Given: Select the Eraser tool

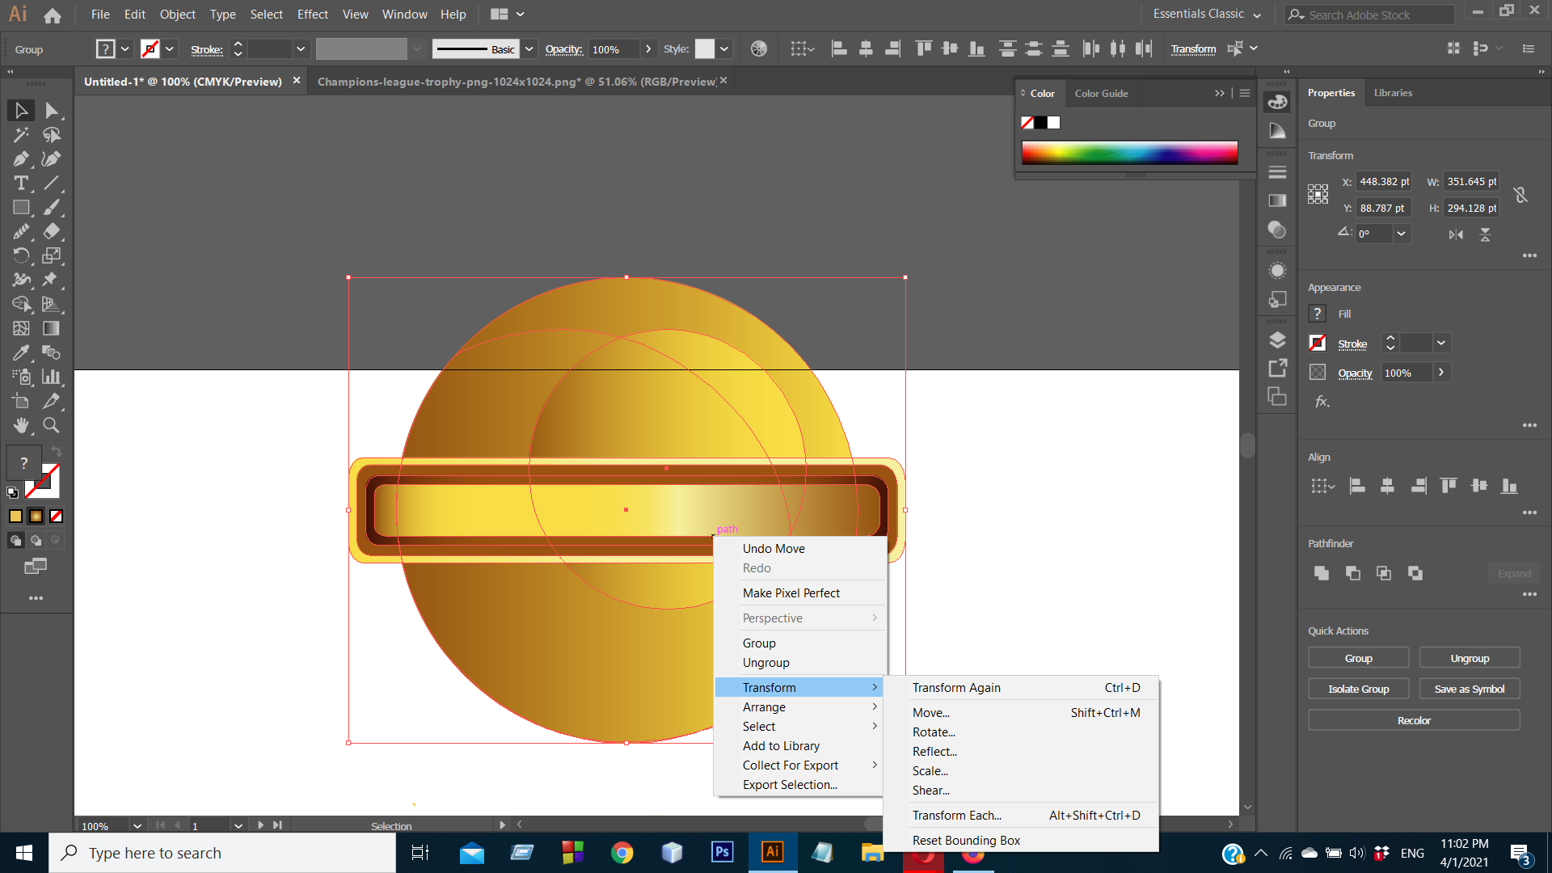Looking at the screenshot, I should tap(51, 231).
